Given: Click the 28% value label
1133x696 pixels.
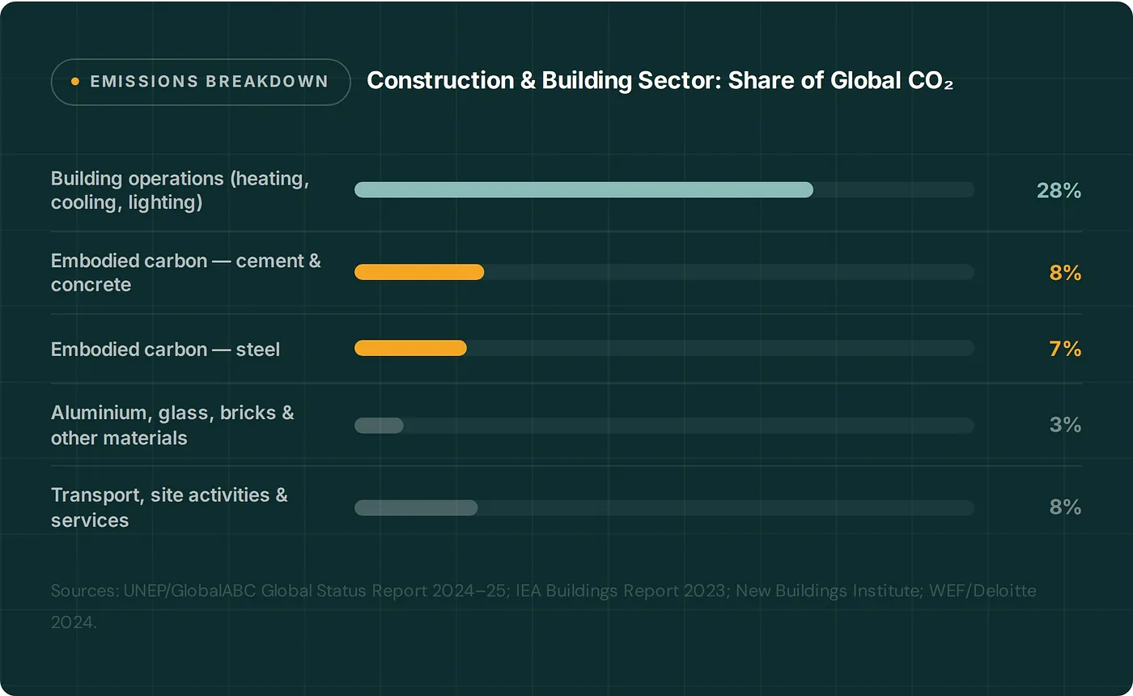Looking at the screenshot, I should pyautogui.click(x=1059, y=191).
